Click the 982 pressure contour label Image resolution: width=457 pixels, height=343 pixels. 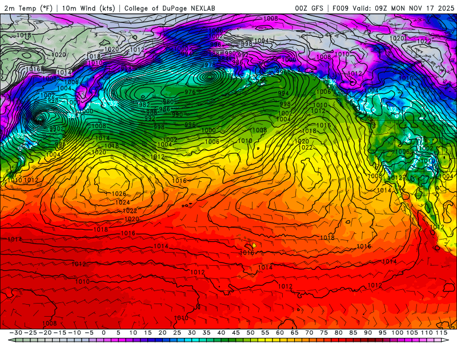[145, 105]
